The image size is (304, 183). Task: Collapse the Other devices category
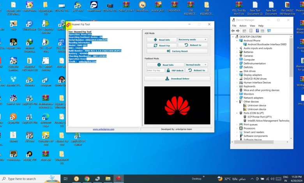(x=237, y=101)
